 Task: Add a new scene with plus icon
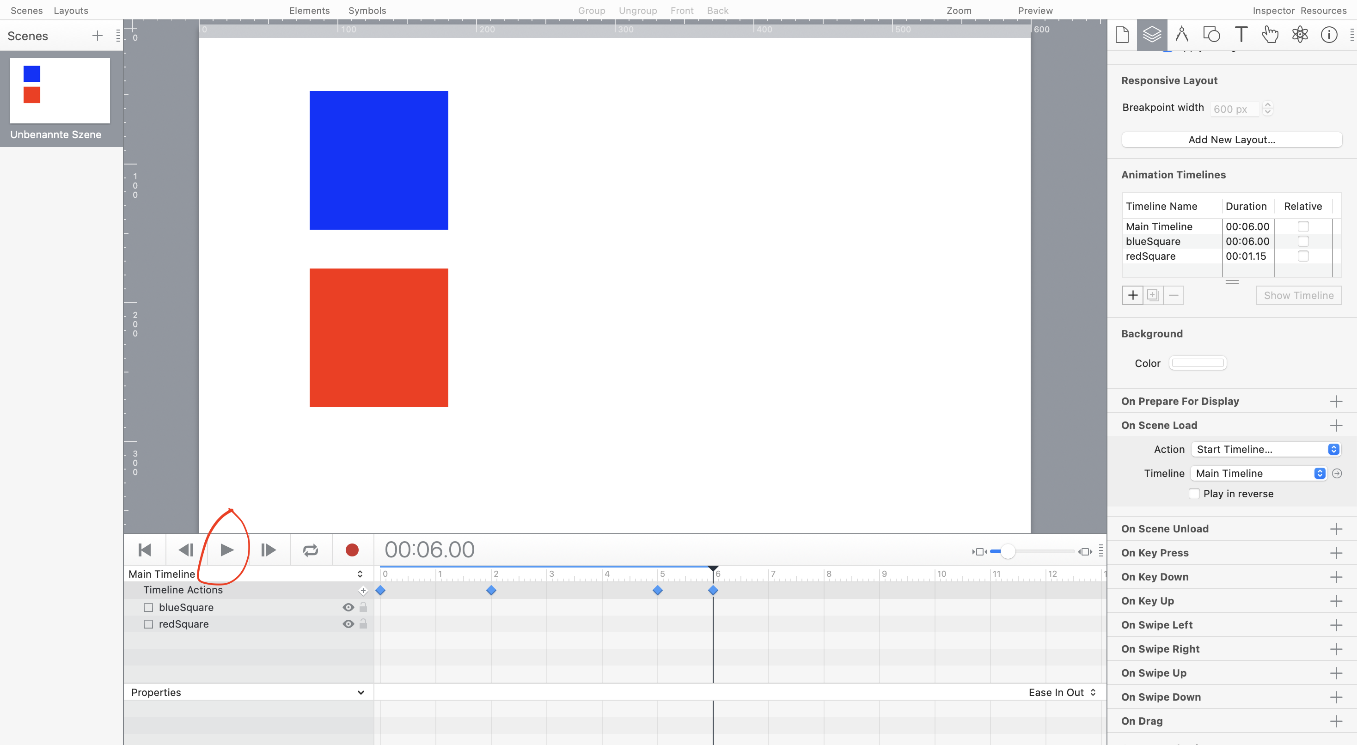point(97,36)
